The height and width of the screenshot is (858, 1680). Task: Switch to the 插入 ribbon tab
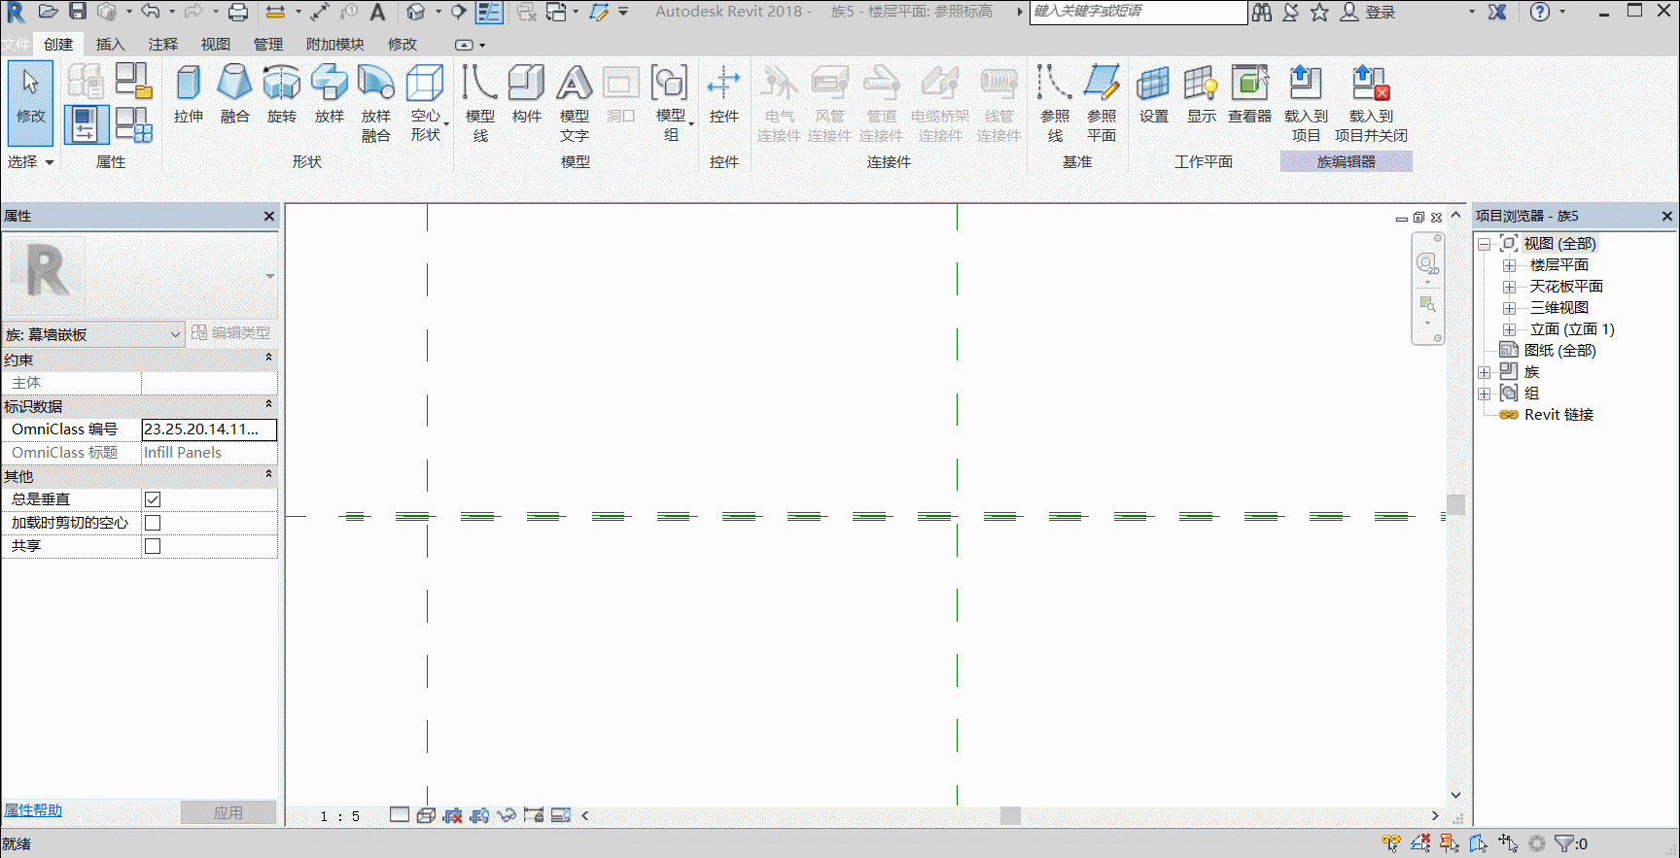[x=110, y=45]
